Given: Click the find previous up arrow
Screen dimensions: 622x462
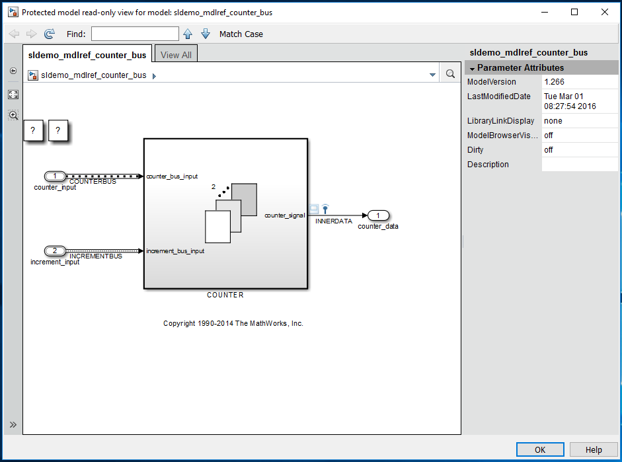Looking at the screenshot, I should click(188, 34).
